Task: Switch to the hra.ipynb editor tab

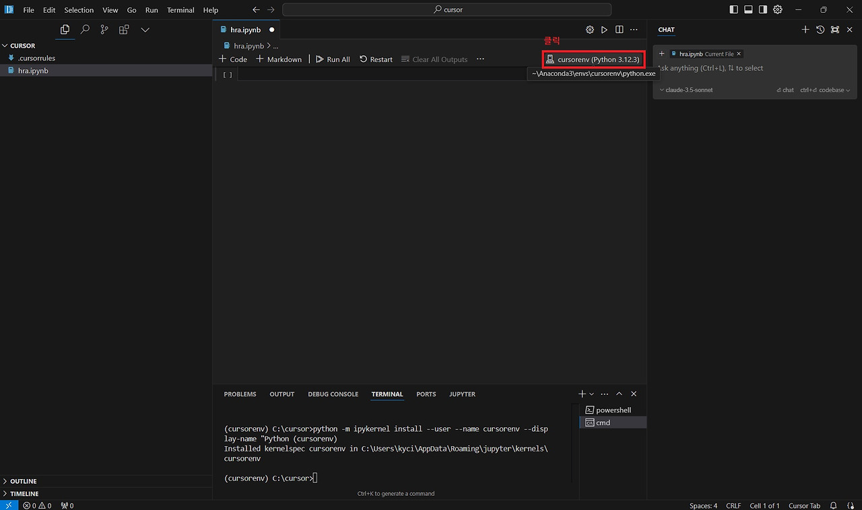Action: [x=246, y=30]
